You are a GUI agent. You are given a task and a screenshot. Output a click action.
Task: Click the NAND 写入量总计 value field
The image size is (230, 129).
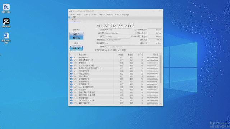coord(155,37)
